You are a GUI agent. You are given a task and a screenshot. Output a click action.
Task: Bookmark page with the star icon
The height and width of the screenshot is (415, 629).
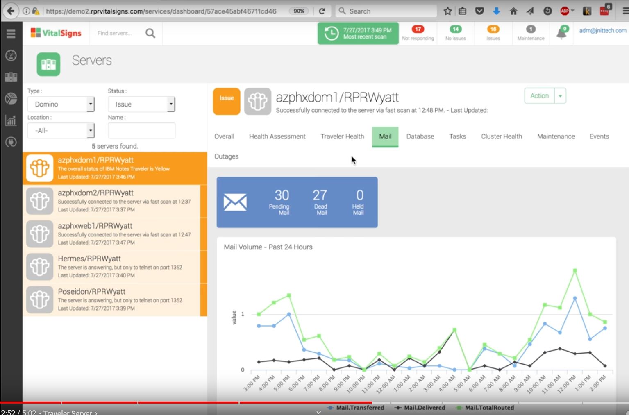click(x=447, y=11)
